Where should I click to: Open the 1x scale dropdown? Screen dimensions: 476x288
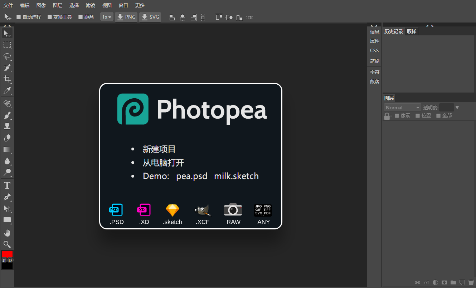pyautogui.click(x=107, y=17)
